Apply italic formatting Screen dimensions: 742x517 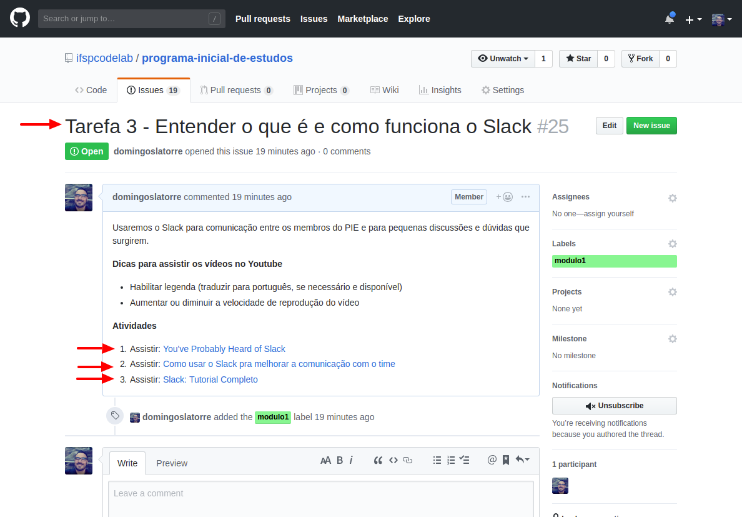[351, 460]
